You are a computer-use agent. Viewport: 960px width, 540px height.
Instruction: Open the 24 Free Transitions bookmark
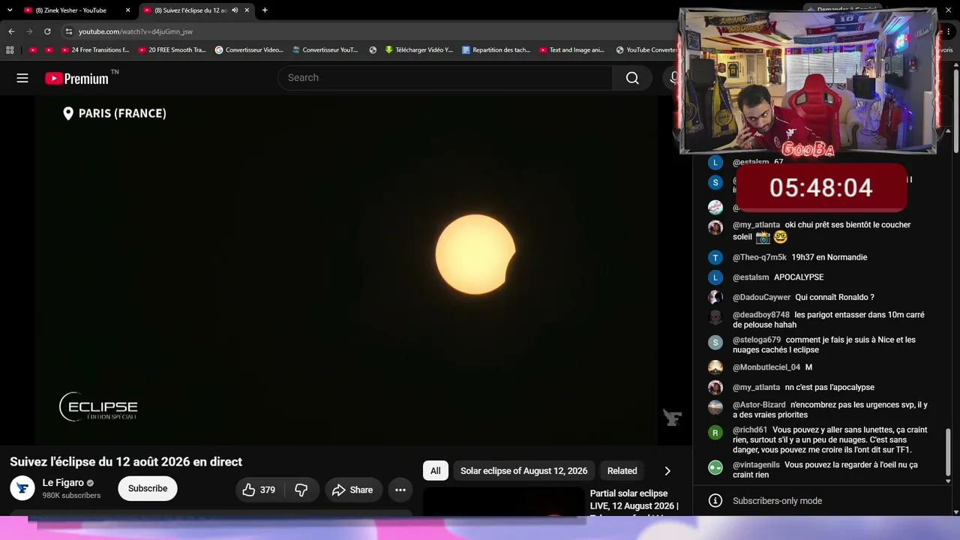(x=95, y=50)
